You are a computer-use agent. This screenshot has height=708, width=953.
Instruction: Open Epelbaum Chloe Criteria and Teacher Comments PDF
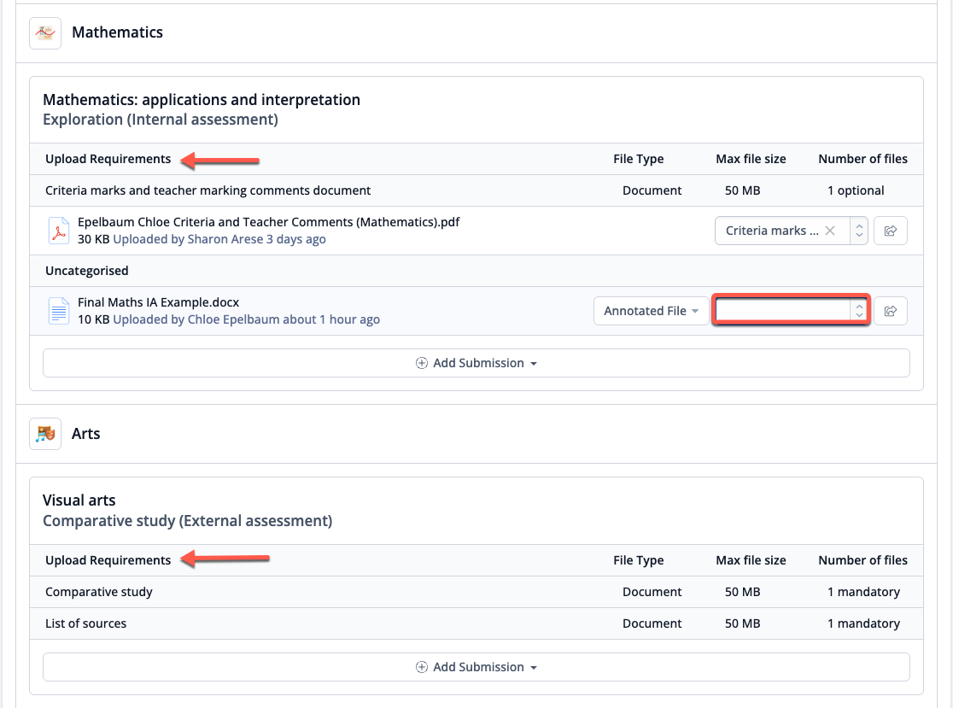(x=268, y=222)
